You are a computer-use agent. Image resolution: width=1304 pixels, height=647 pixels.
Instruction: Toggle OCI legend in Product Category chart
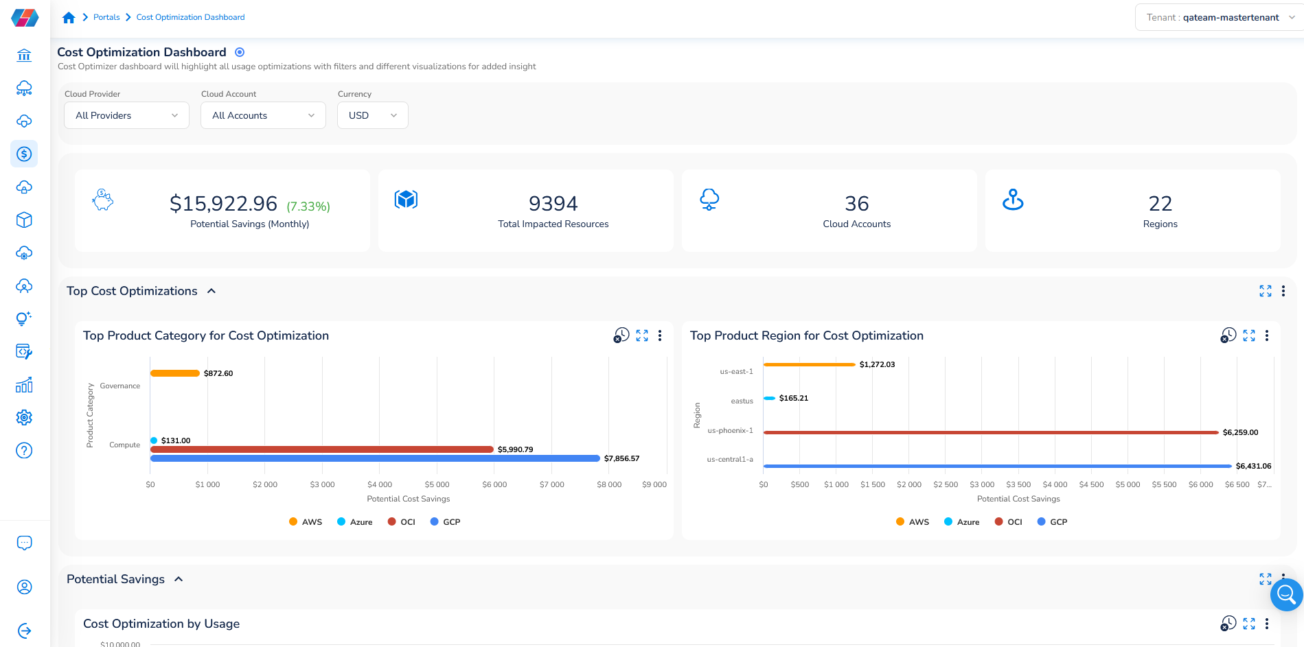[401, 521]
